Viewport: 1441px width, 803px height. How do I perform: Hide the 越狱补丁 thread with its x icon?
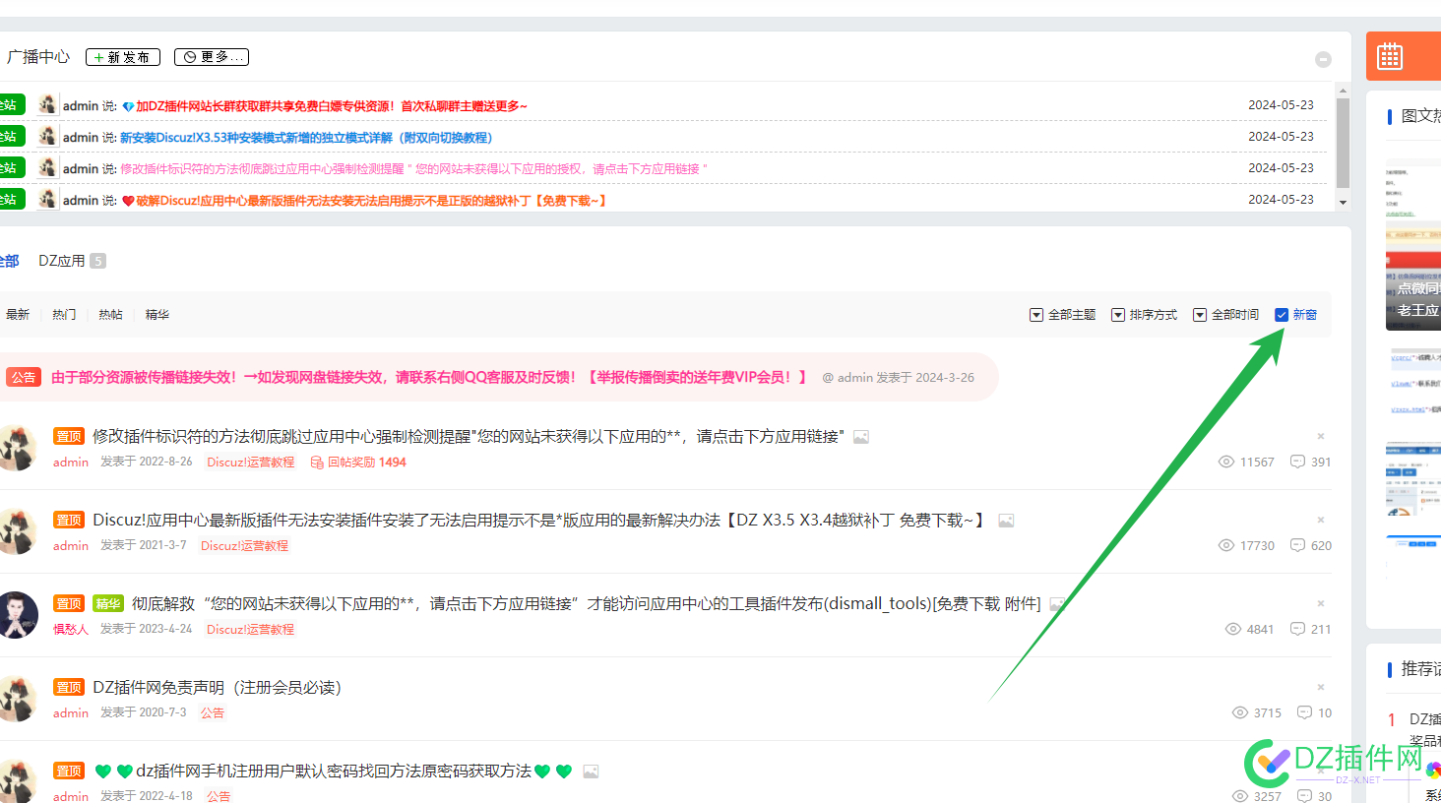click(1321, 520)
